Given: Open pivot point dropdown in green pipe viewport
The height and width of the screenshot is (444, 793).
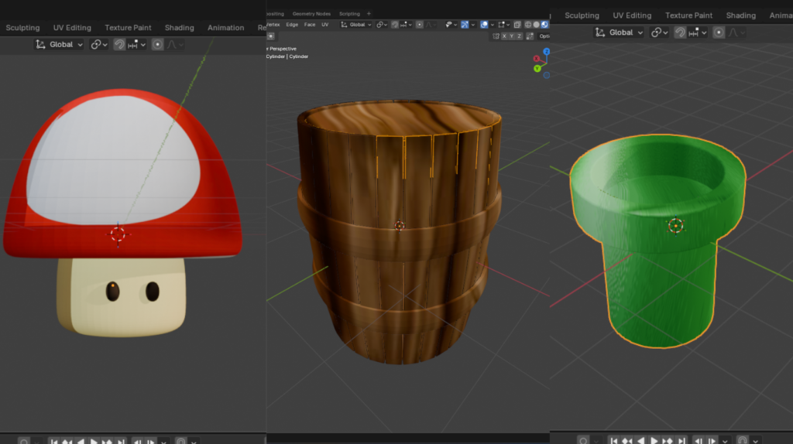Looking at the screenshot, I should 660,32.
